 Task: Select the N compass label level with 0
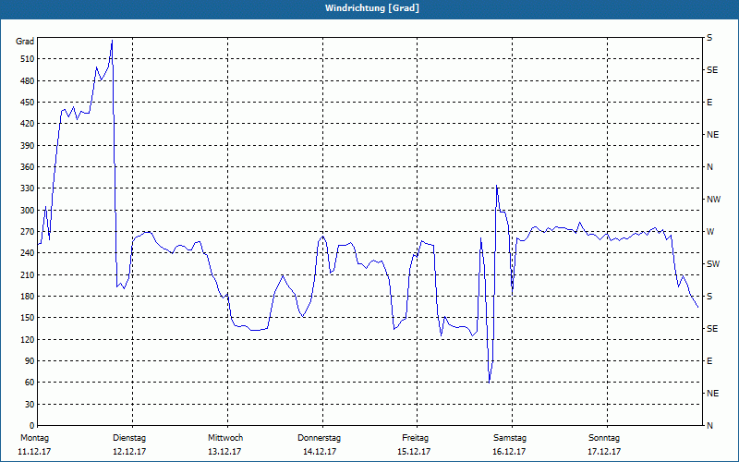[x=709, y=426]
